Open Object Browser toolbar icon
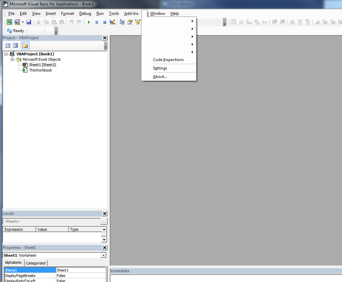 point(138,22)
